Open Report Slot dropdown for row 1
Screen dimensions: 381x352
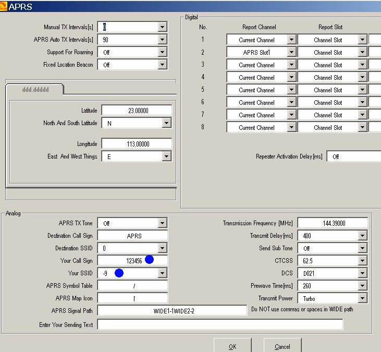point(362,40)
